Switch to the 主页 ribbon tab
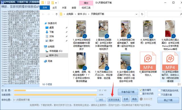Viewport: 182px width, 110px height. pos(55,8)
